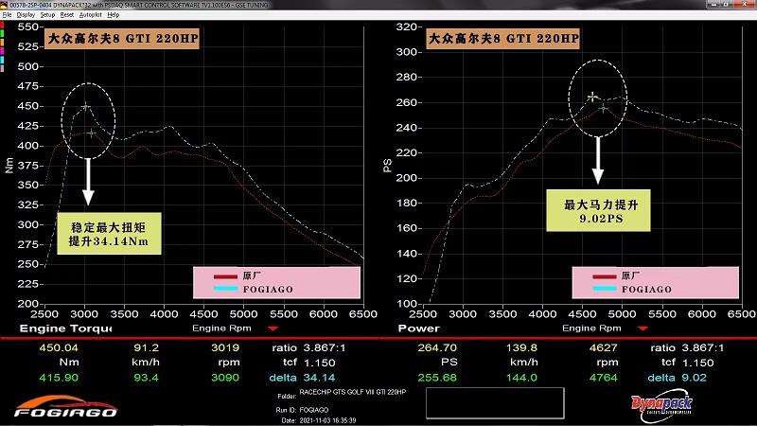This screenshot has height=426, width=757.
Task: Click the empty white-bordered comment box
Action: point(495,403)
